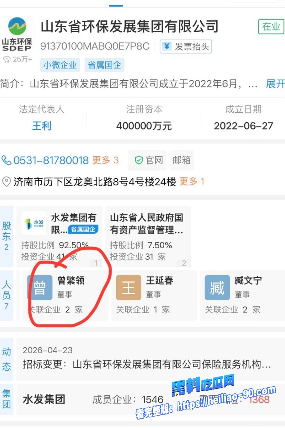The width and height of the screenshot is (285, 428).
Task: Expand the company 简介 with 展开
Action: 275,84
